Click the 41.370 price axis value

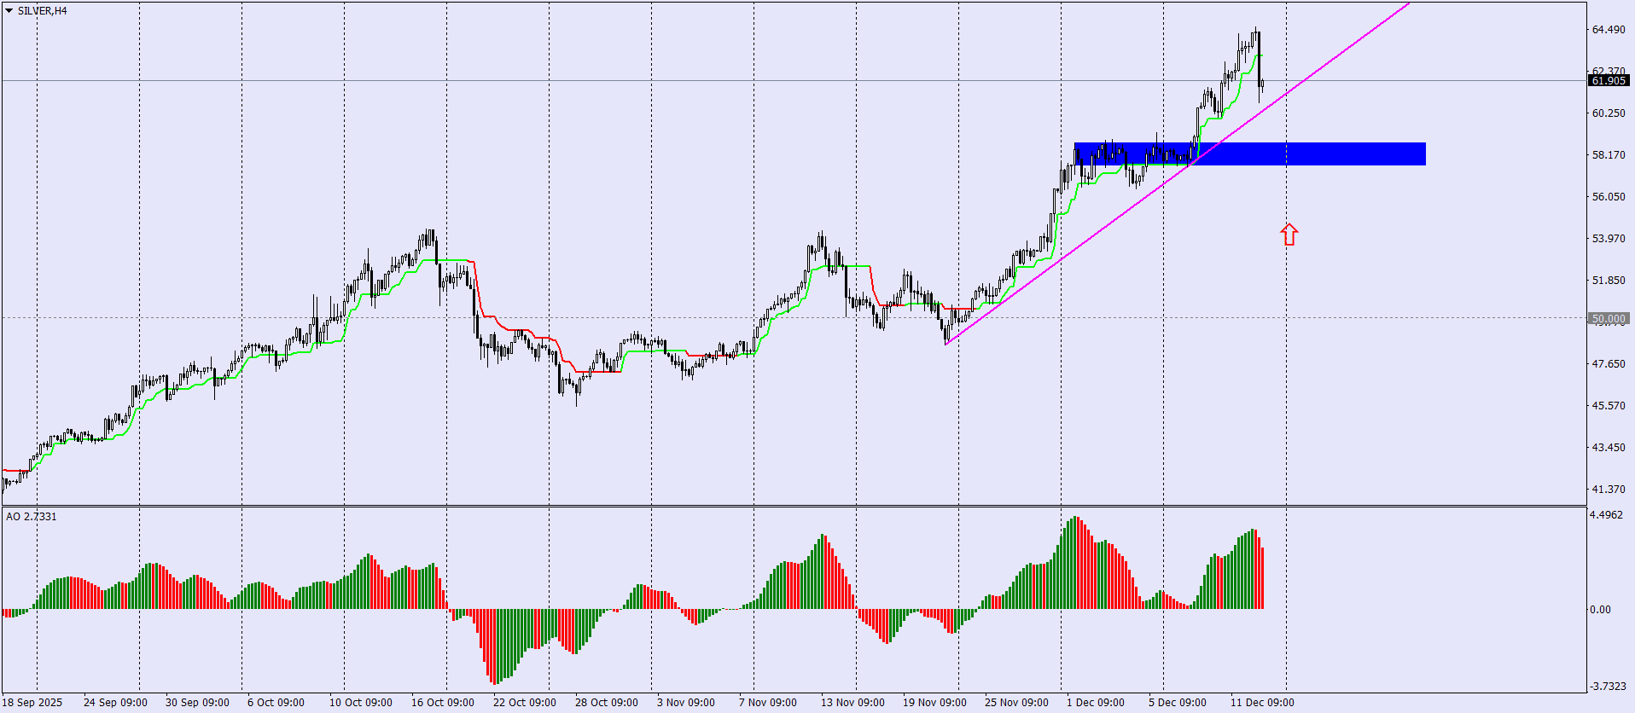1609,490
